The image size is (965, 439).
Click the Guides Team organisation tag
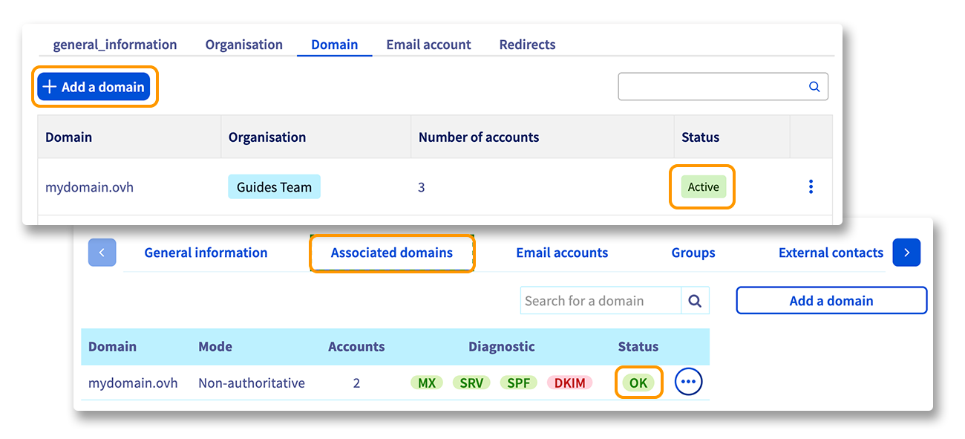tap(274, 187)
